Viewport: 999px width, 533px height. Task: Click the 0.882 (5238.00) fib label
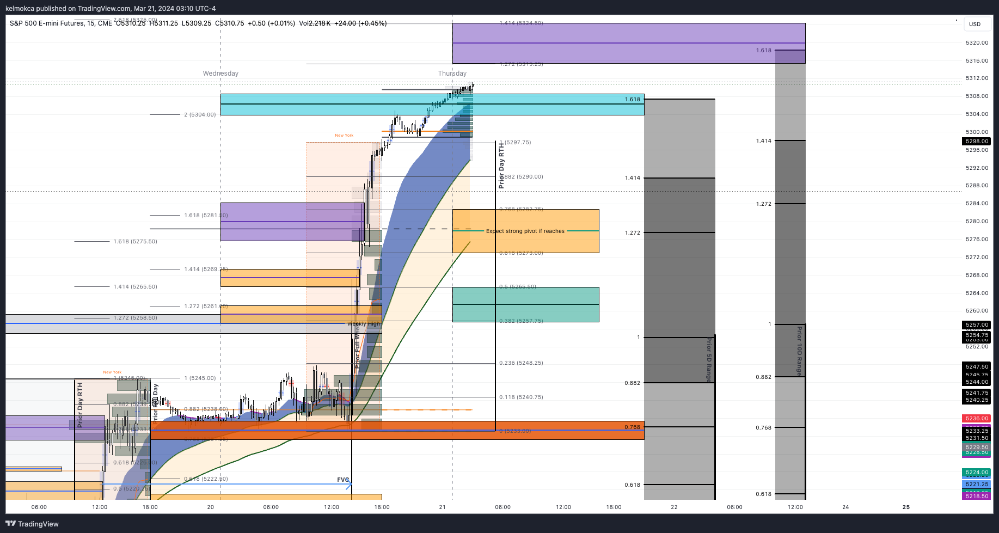206,409
